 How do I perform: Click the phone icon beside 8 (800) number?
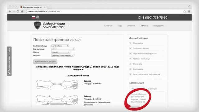[x=140, y=18]
